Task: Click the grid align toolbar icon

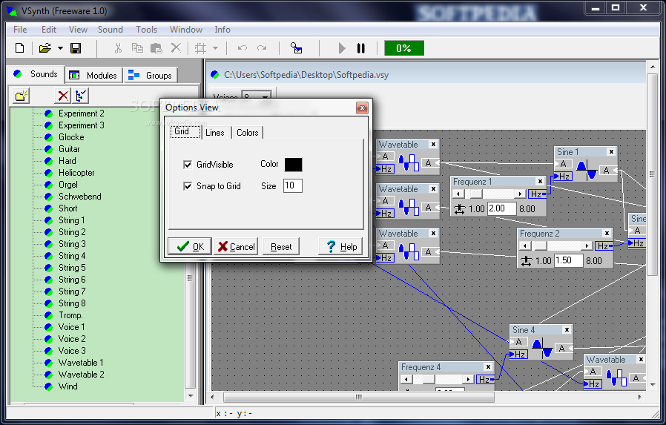Action: (200, 48)
